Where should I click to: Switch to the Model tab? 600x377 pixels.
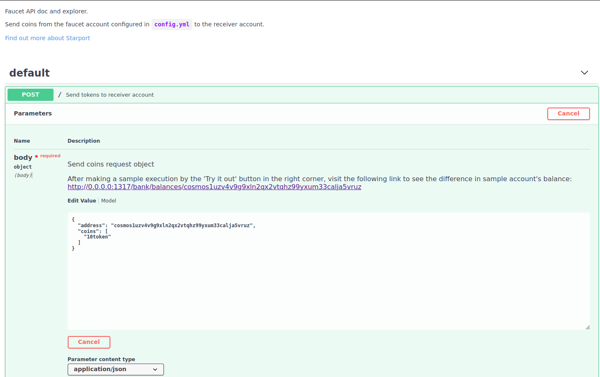coord(109,201)
